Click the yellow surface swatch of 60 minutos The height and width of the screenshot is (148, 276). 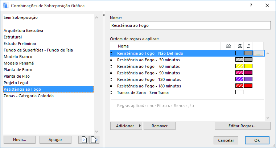click(248, 66)
